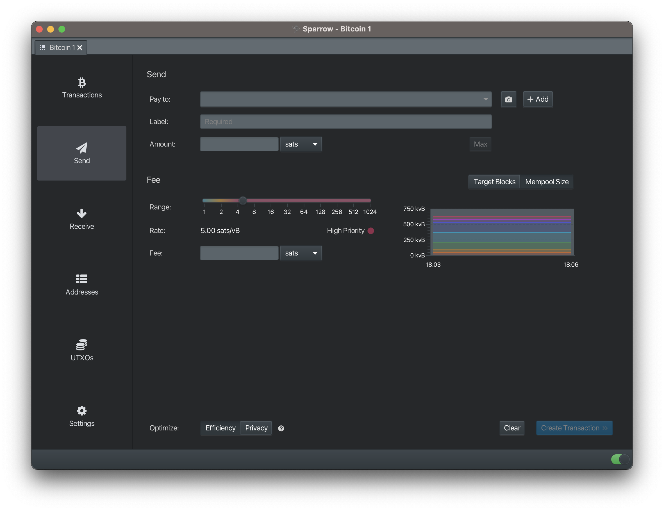This screenshot has height=511, width=664.
Task: Toggle the server connection switch
Action: click(x=620, y=459)
